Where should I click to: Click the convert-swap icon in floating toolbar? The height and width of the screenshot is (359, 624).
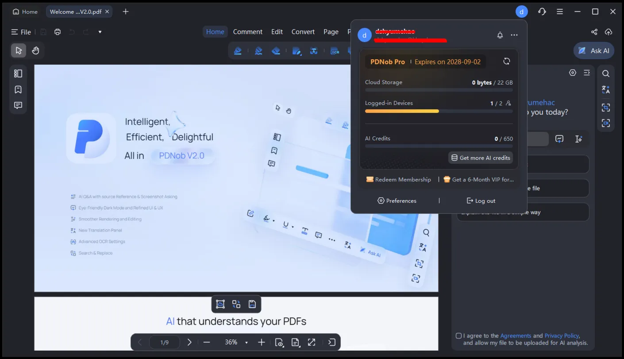tap(236, 304)
